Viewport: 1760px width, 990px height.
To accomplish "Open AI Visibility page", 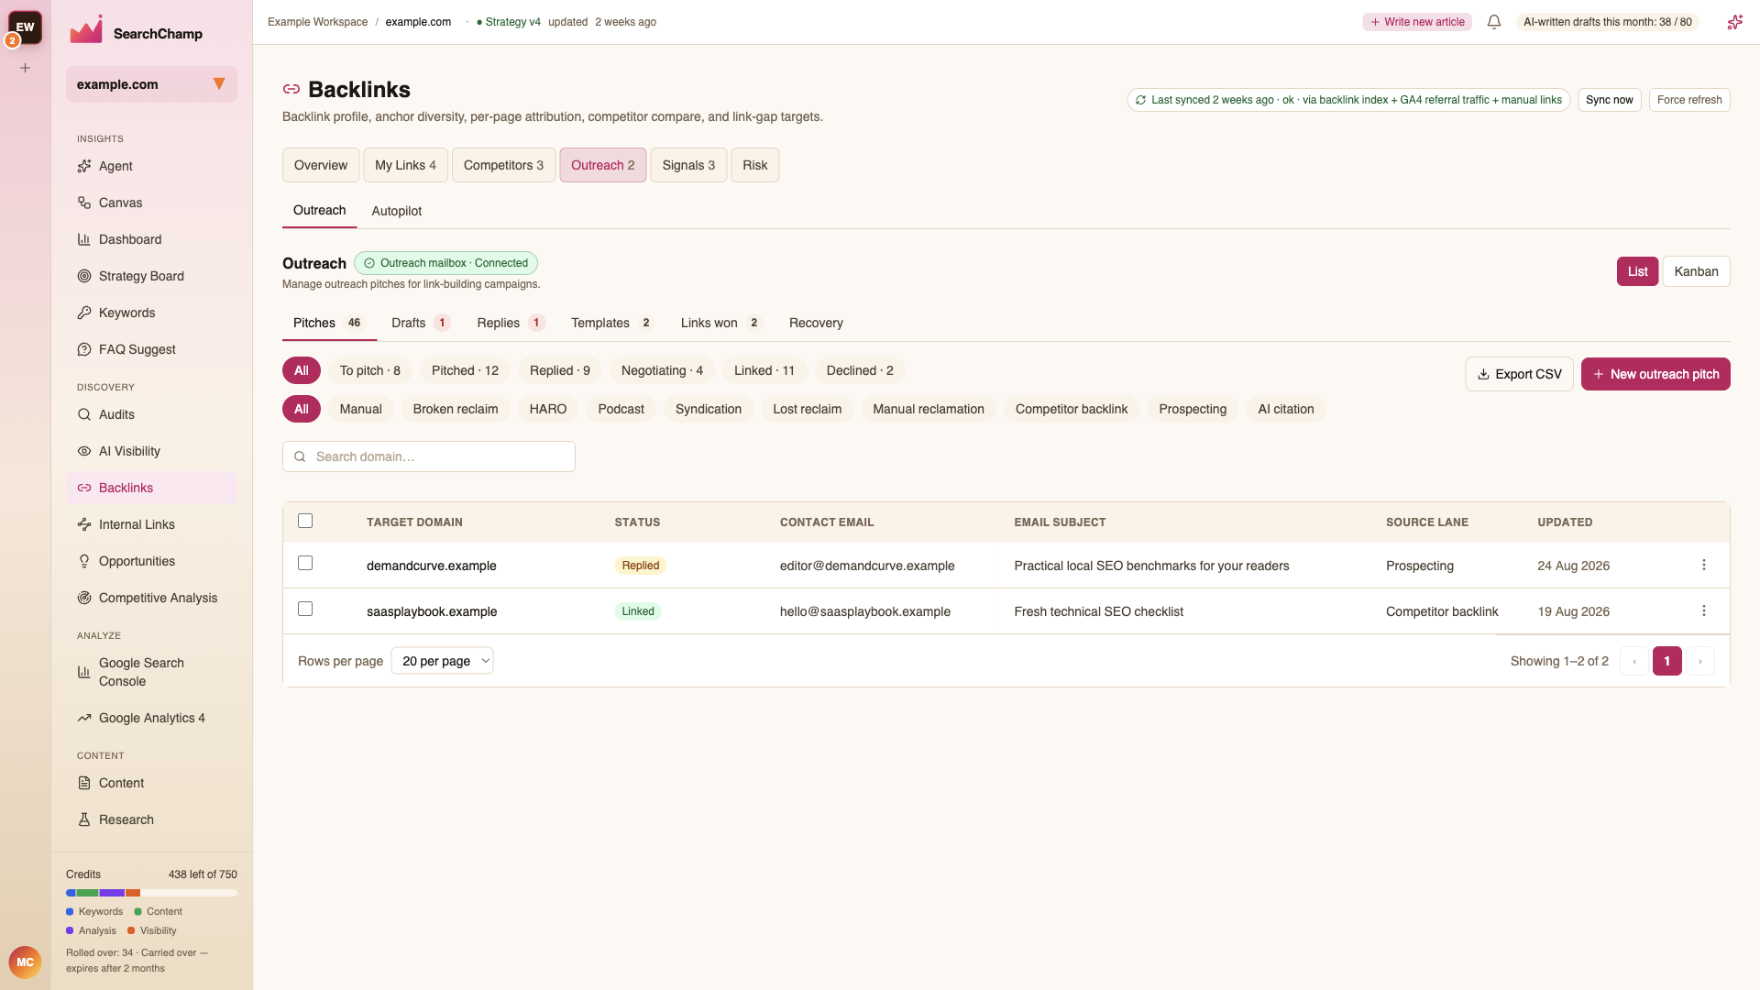I will pyautogui.click(x=151, y=451).
